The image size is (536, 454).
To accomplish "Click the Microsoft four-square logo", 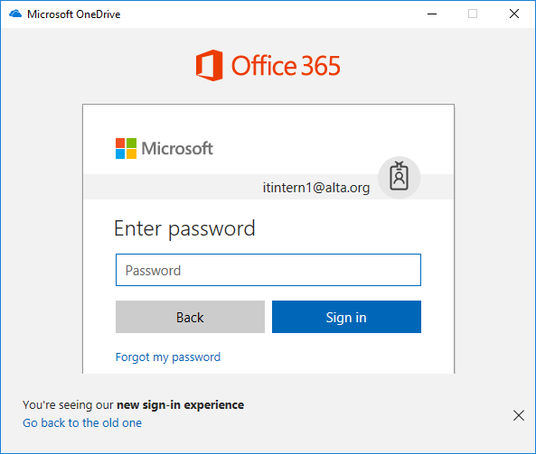I will click(x=126, y=149).
